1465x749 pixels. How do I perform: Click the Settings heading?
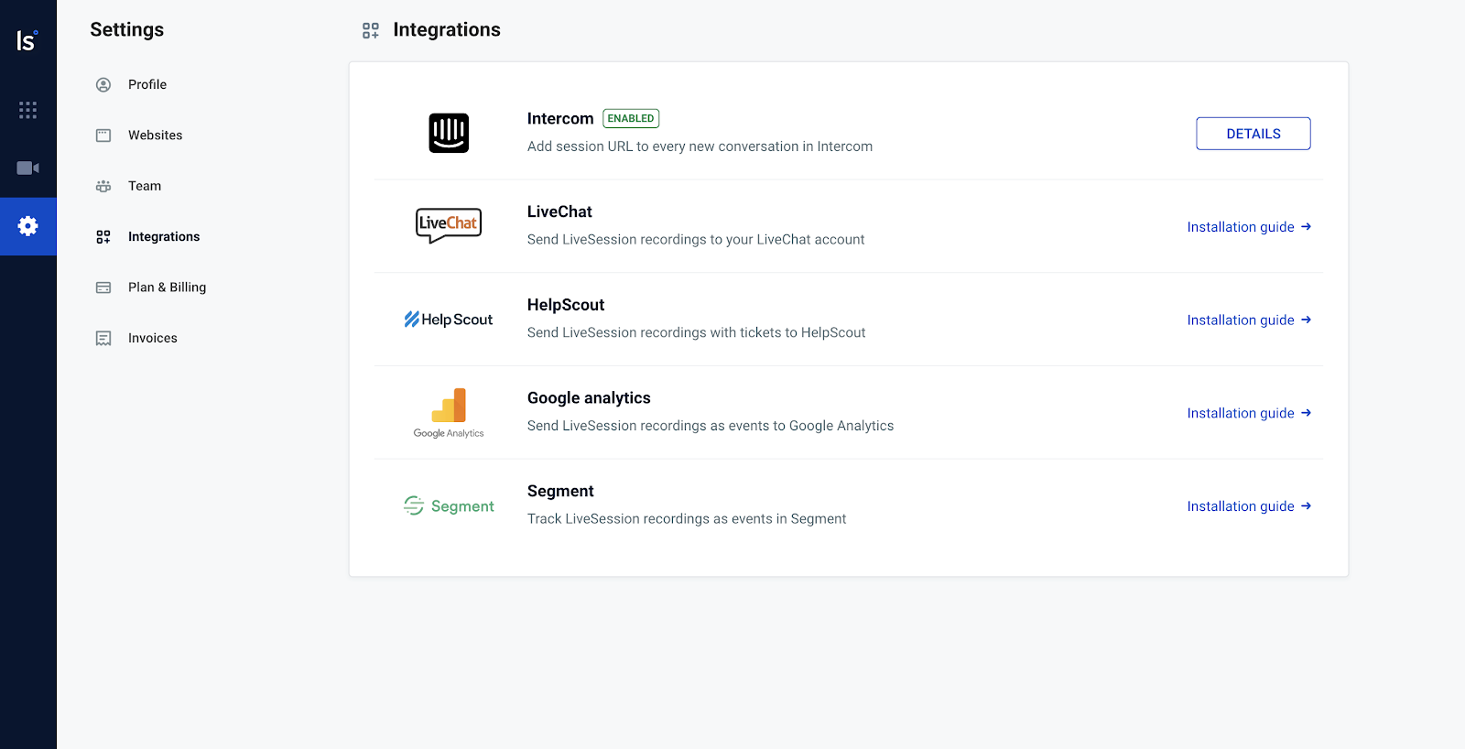pyautogui.click(x=127, y=30)
